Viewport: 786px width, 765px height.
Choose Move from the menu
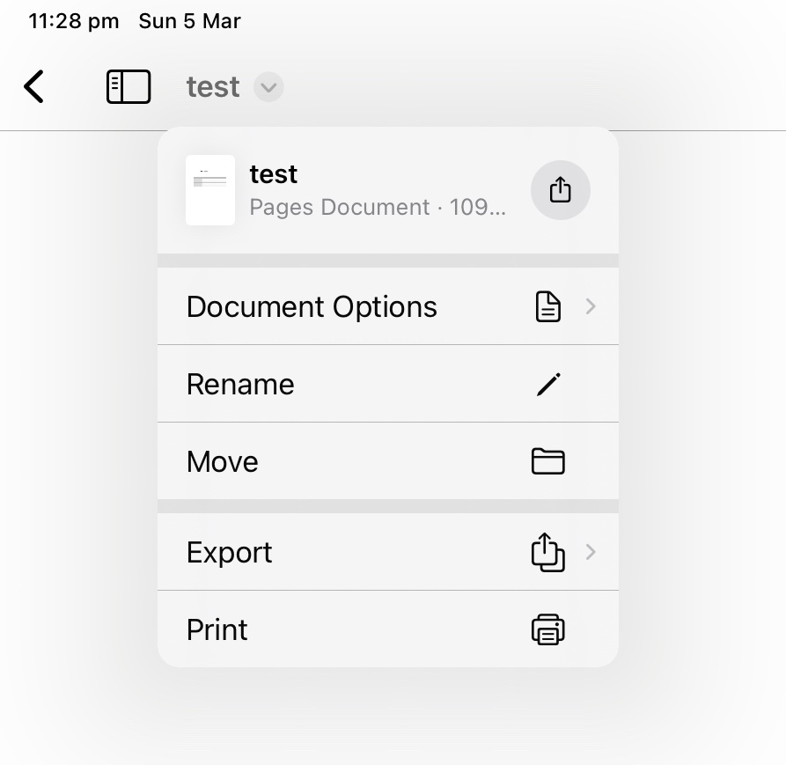pyautogui.click(x=222, y=461)
